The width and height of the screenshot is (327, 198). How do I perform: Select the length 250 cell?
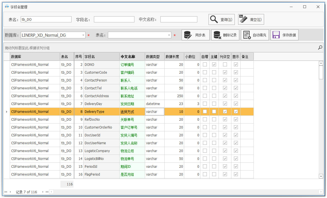(x=174, y=96)
